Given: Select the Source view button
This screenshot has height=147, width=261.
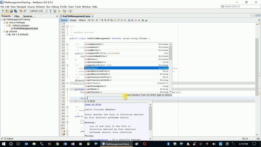Looking at the screenshot, I should (64, 20).
